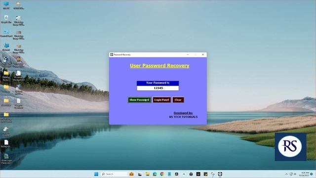
Task: Click the Password Recovery title bar icon
Action: 112,54
